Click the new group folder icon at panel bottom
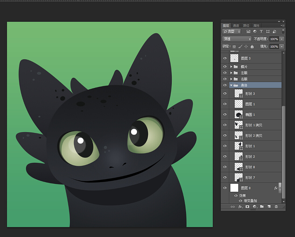 (262, 206)
